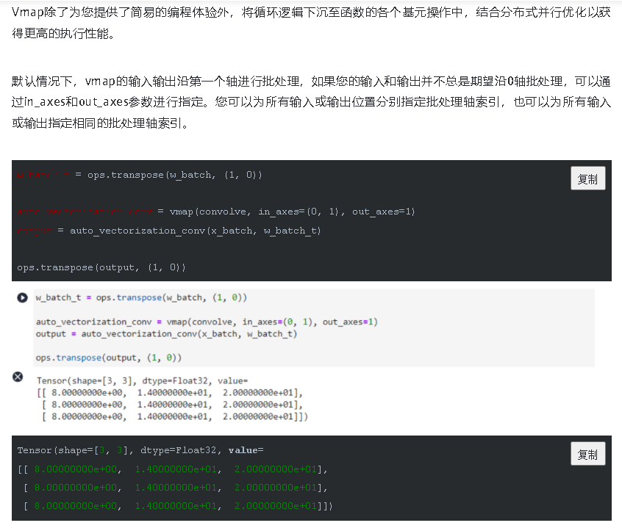
Task: Click output assignment line in notebook cell
Action: point(166,333)
